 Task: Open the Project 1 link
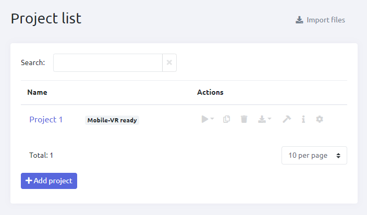46,120
